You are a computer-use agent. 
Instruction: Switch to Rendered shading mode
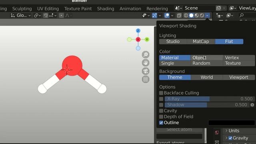202,16
